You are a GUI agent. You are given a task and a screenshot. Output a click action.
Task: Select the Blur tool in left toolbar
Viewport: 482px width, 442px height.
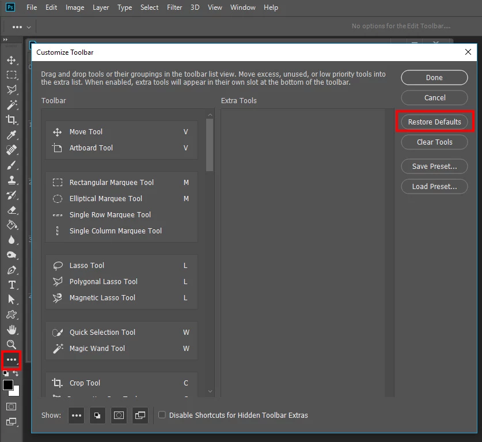(12, 240)
